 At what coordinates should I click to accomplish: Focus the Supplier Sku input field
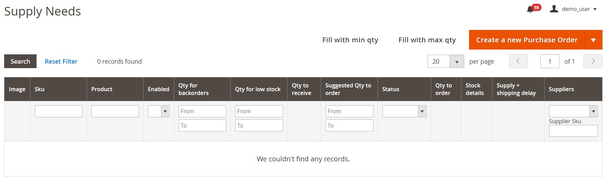[573, 131]
